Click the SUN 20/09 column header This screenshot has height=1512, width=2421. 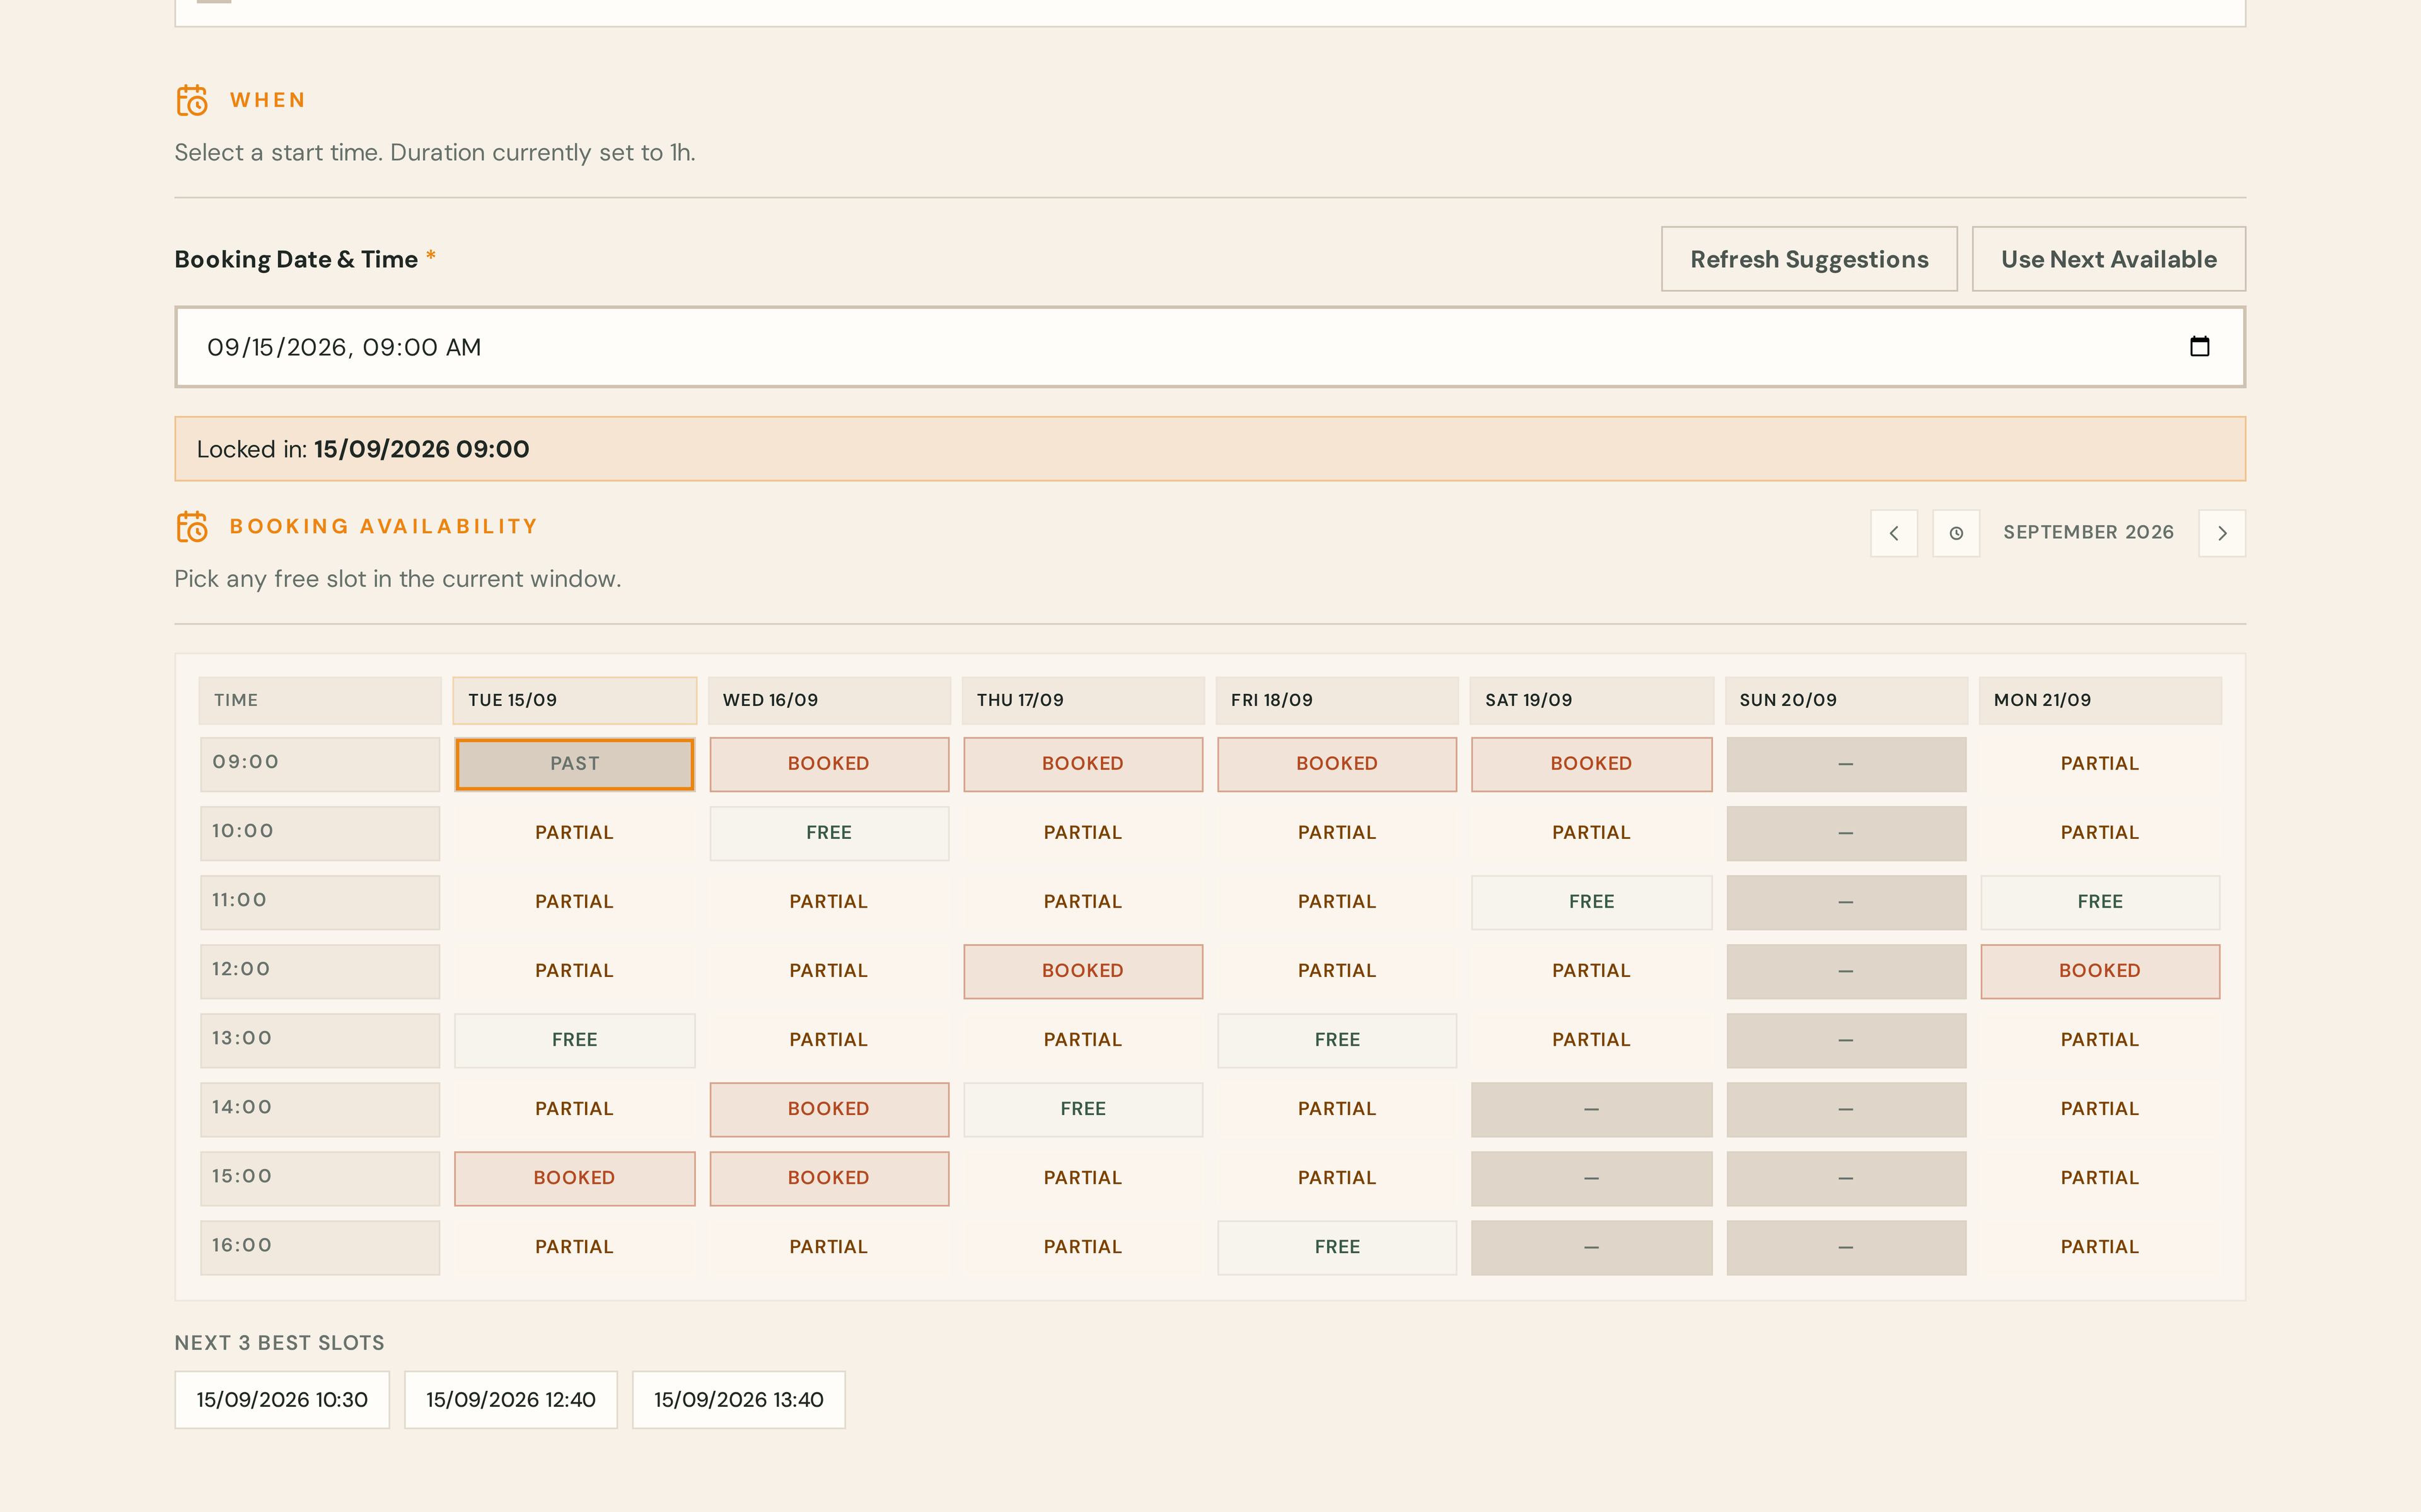[x=1846, y=701]
